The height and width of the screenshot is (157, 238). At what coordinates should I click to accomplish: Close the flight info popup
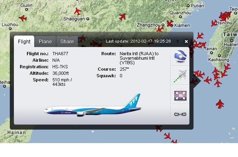186,41
